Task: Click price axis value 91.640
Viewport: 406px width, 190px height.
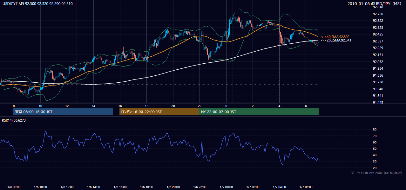Action: coord(379,89)
